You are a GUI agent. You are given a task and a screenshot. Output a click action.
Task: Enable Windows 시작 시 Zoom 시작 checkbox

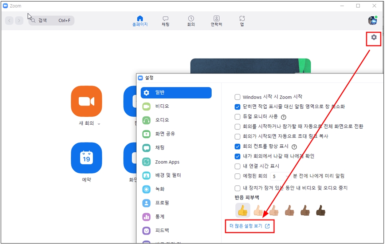(237, 97)
